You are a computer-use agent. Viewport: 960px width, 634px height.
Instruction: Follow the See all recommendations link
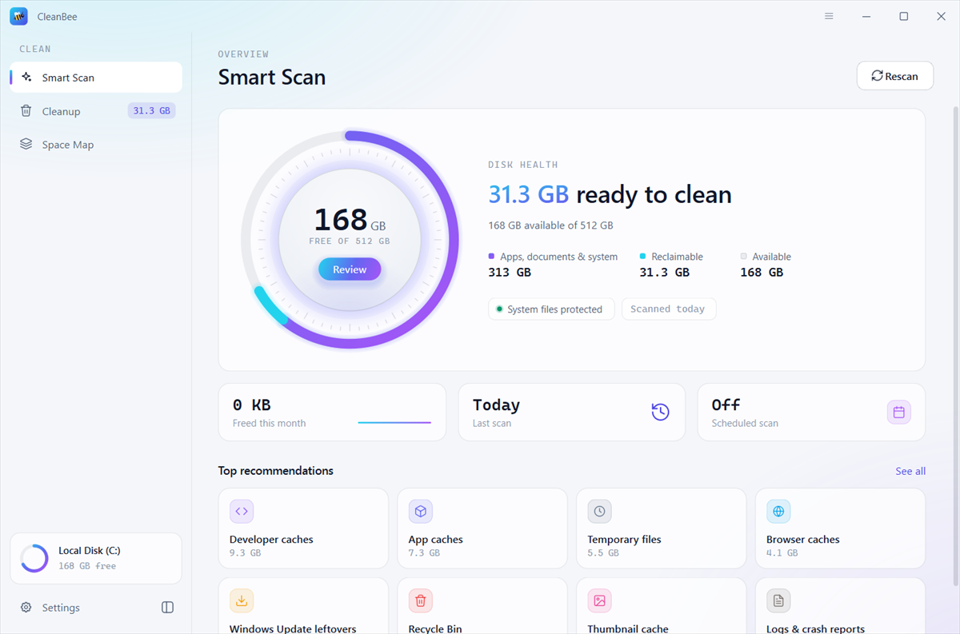(x=910, y=471)
